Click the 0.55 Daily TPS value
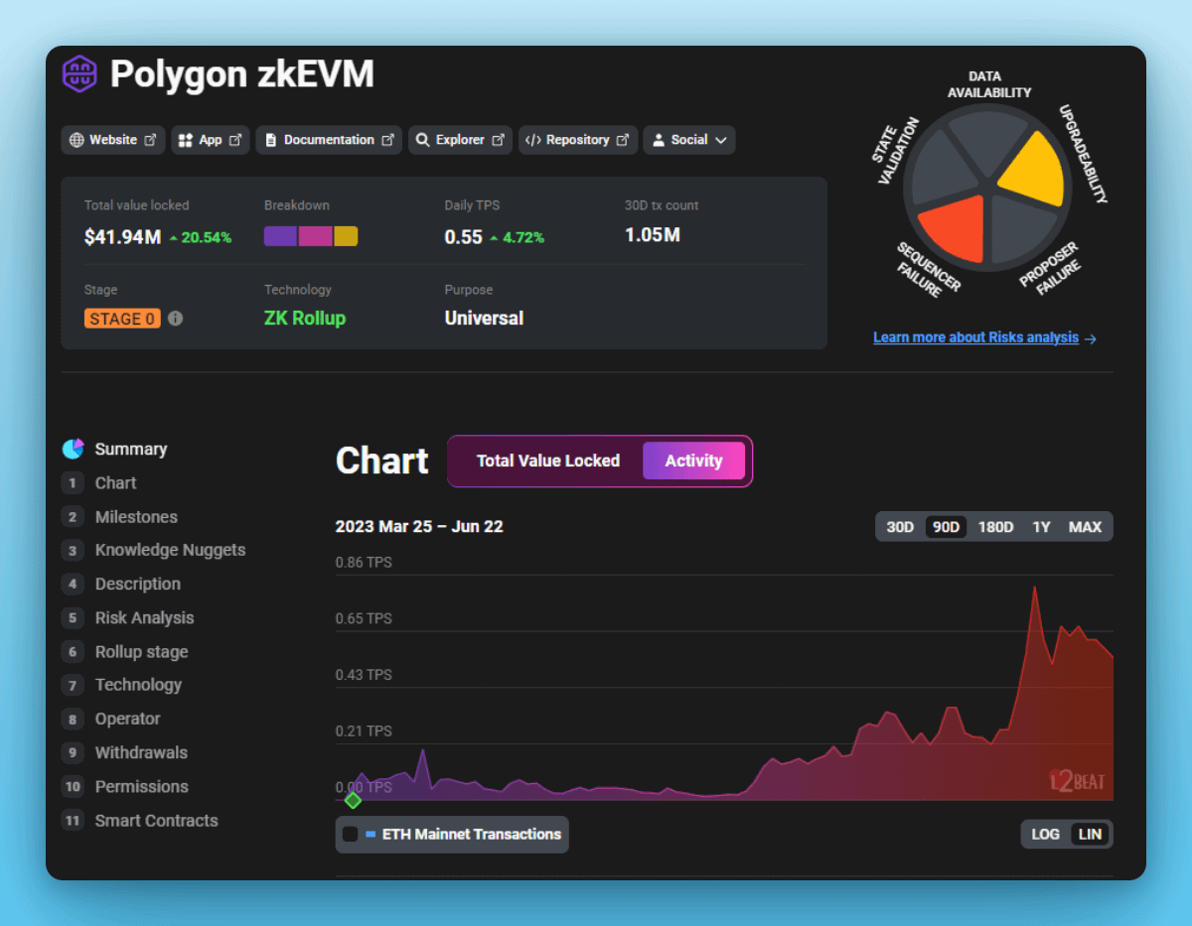This screenshot has width=1192, height=926. [464, 236]
